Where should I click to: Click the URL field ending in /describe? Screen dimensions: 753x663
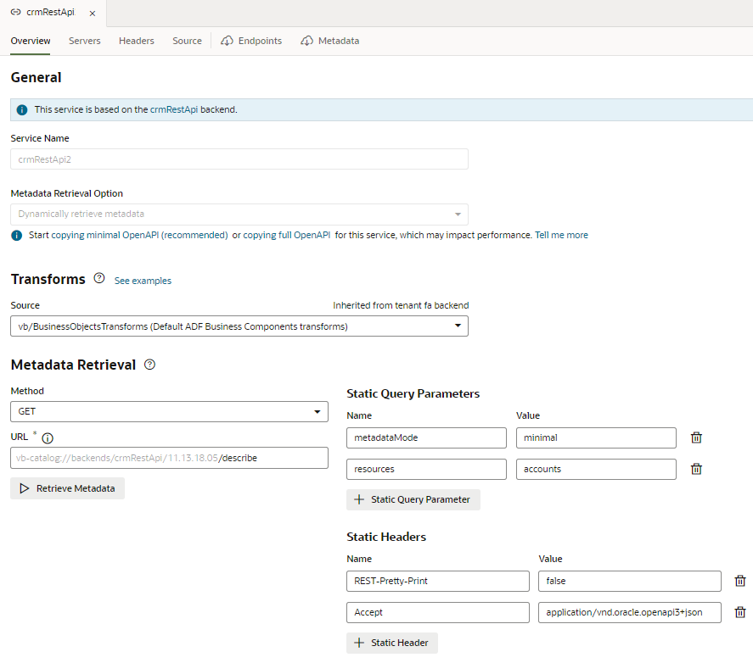(x=169, y=458)
